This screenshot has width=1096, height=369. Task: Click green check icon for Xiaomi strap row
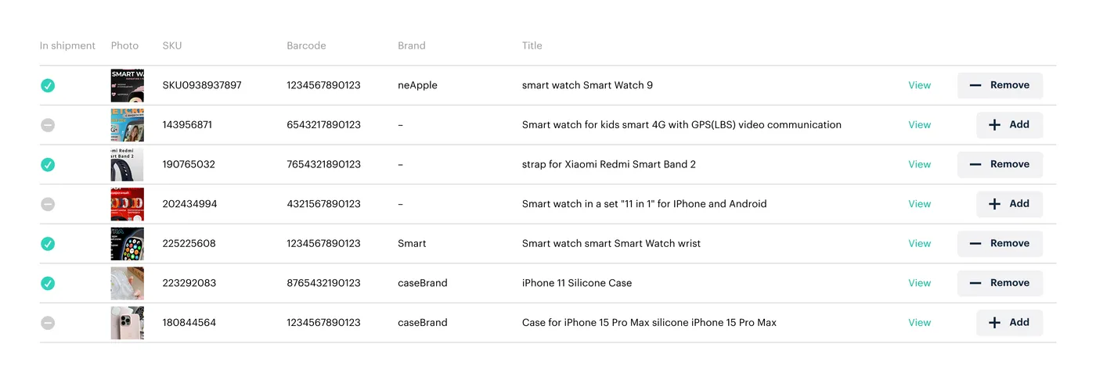point(48,164)
